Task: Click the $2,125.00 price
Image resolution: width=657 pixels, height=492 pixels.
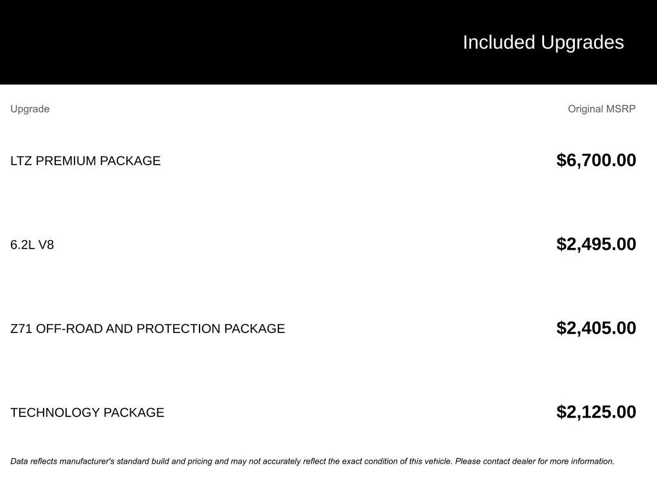Action: point(596,412)
